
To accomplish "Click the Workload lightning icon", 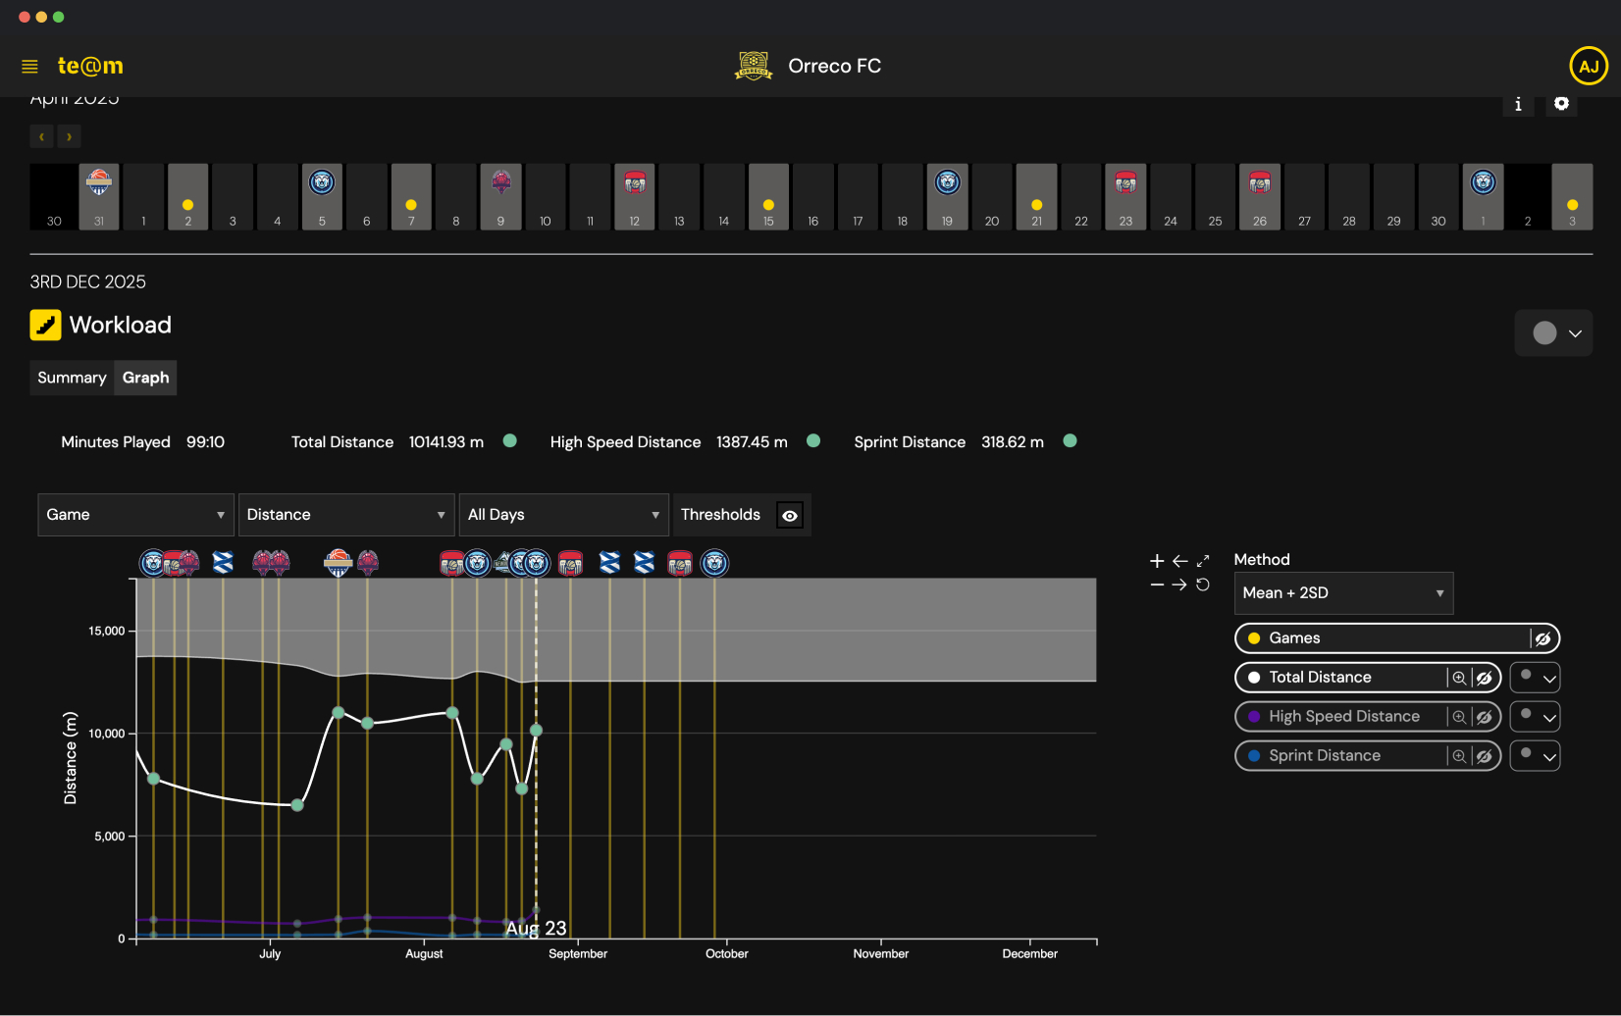I will click(45, 325).
